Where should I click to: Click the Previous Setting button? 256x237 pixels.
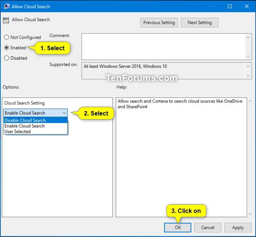[x=159, y=22]
